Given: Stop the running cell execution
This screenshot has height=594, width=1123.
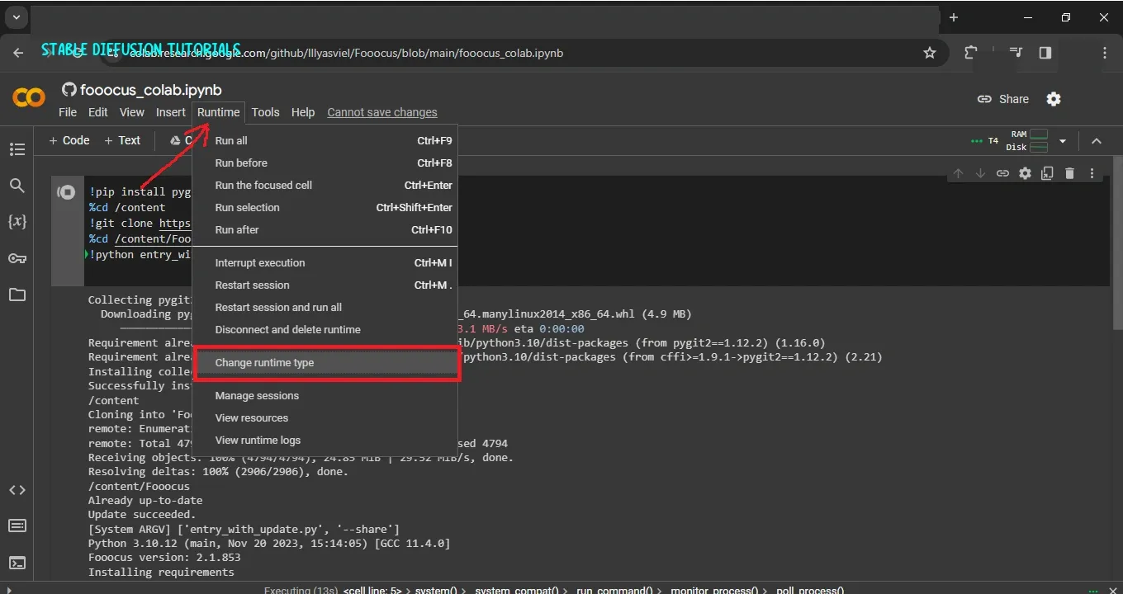Looking at the screenshot, I should point(66,192).
